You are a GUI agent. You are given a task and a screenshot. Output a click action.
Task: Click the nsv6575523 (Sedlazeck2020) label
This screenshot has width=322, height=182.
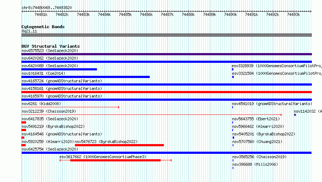tap(50, 51)
